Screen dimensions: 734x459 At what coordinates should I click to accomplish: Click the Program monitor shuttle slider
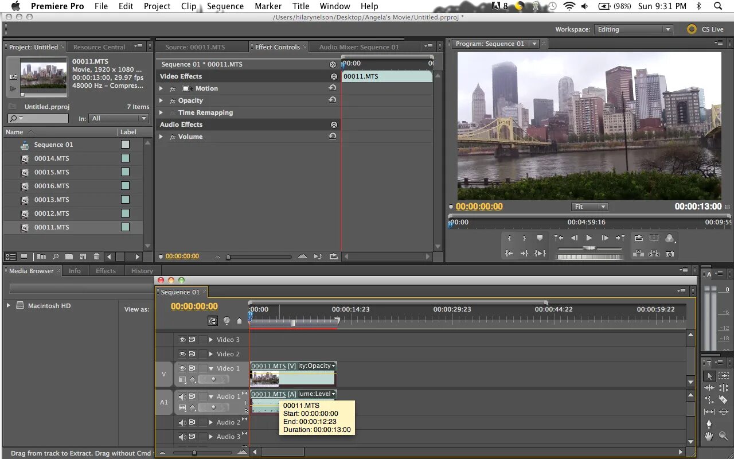tap(589, 248)
